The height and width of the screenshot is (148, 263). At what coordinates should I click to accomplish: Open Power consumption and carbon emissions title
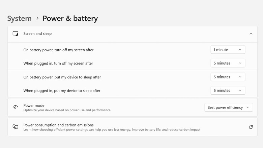tap(58, 125)
